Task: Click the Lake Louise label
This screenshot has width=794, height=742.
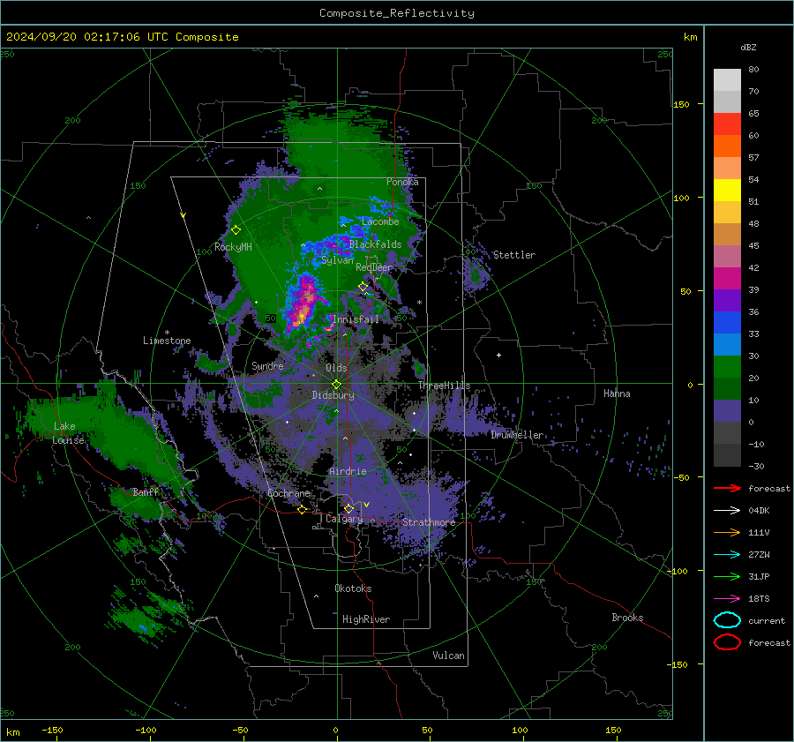Action: [68, 433]
